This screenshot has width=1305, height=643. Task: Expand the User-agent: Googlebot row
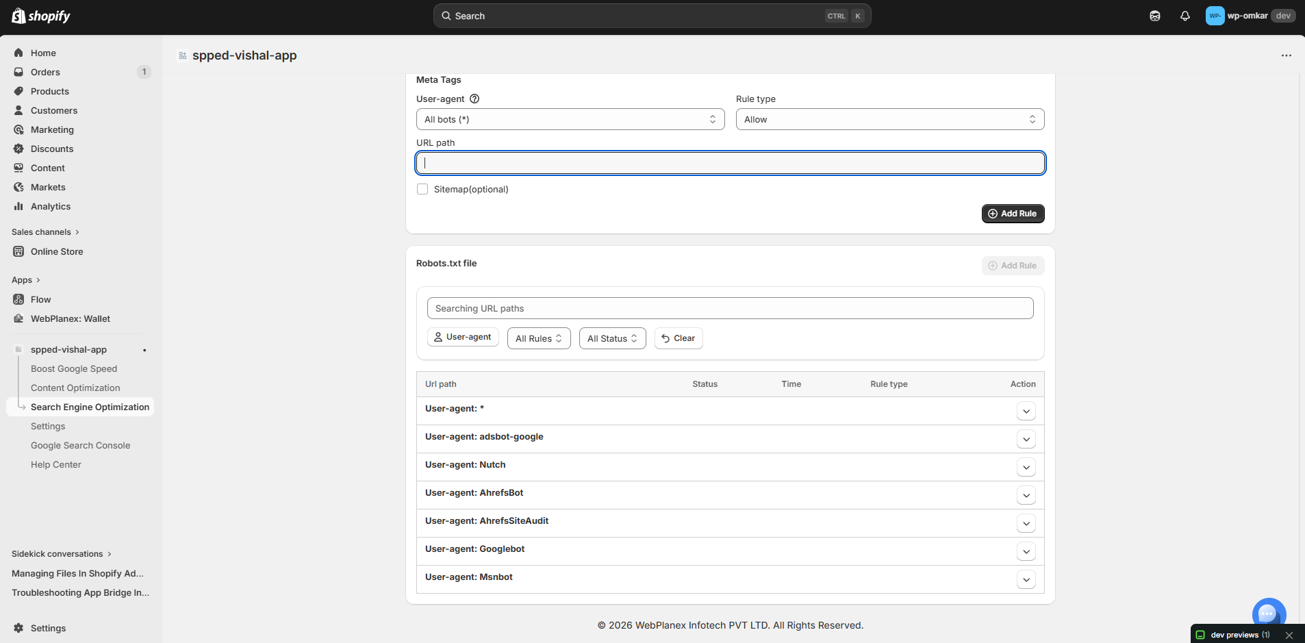coord(1026,552)
